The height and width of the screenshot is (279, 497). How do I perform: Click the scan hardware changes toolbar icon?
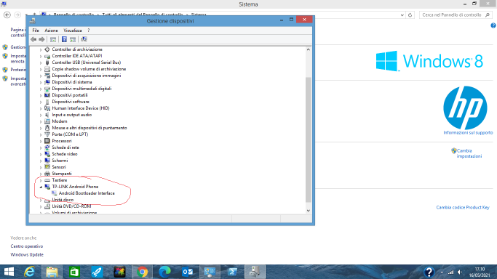coord(84,39)
